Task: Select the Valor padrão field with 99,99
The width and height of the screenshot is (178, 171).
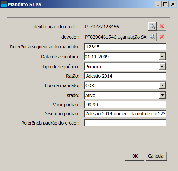Action: coord(125,105)
